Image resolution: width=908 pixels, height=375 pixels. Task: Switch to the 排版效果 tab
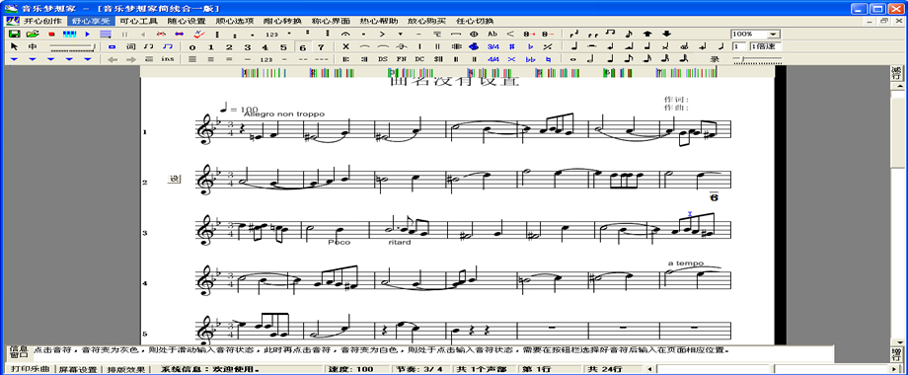coord(125,369)
